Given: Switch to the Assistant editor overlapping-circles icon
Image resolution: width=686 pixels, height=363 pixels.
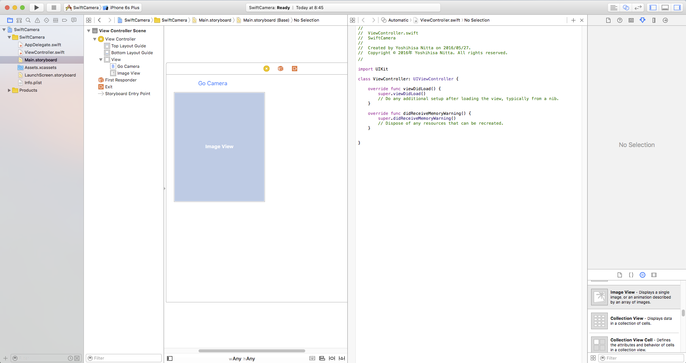Looking at the screenshot, I should tap(626, 8).
